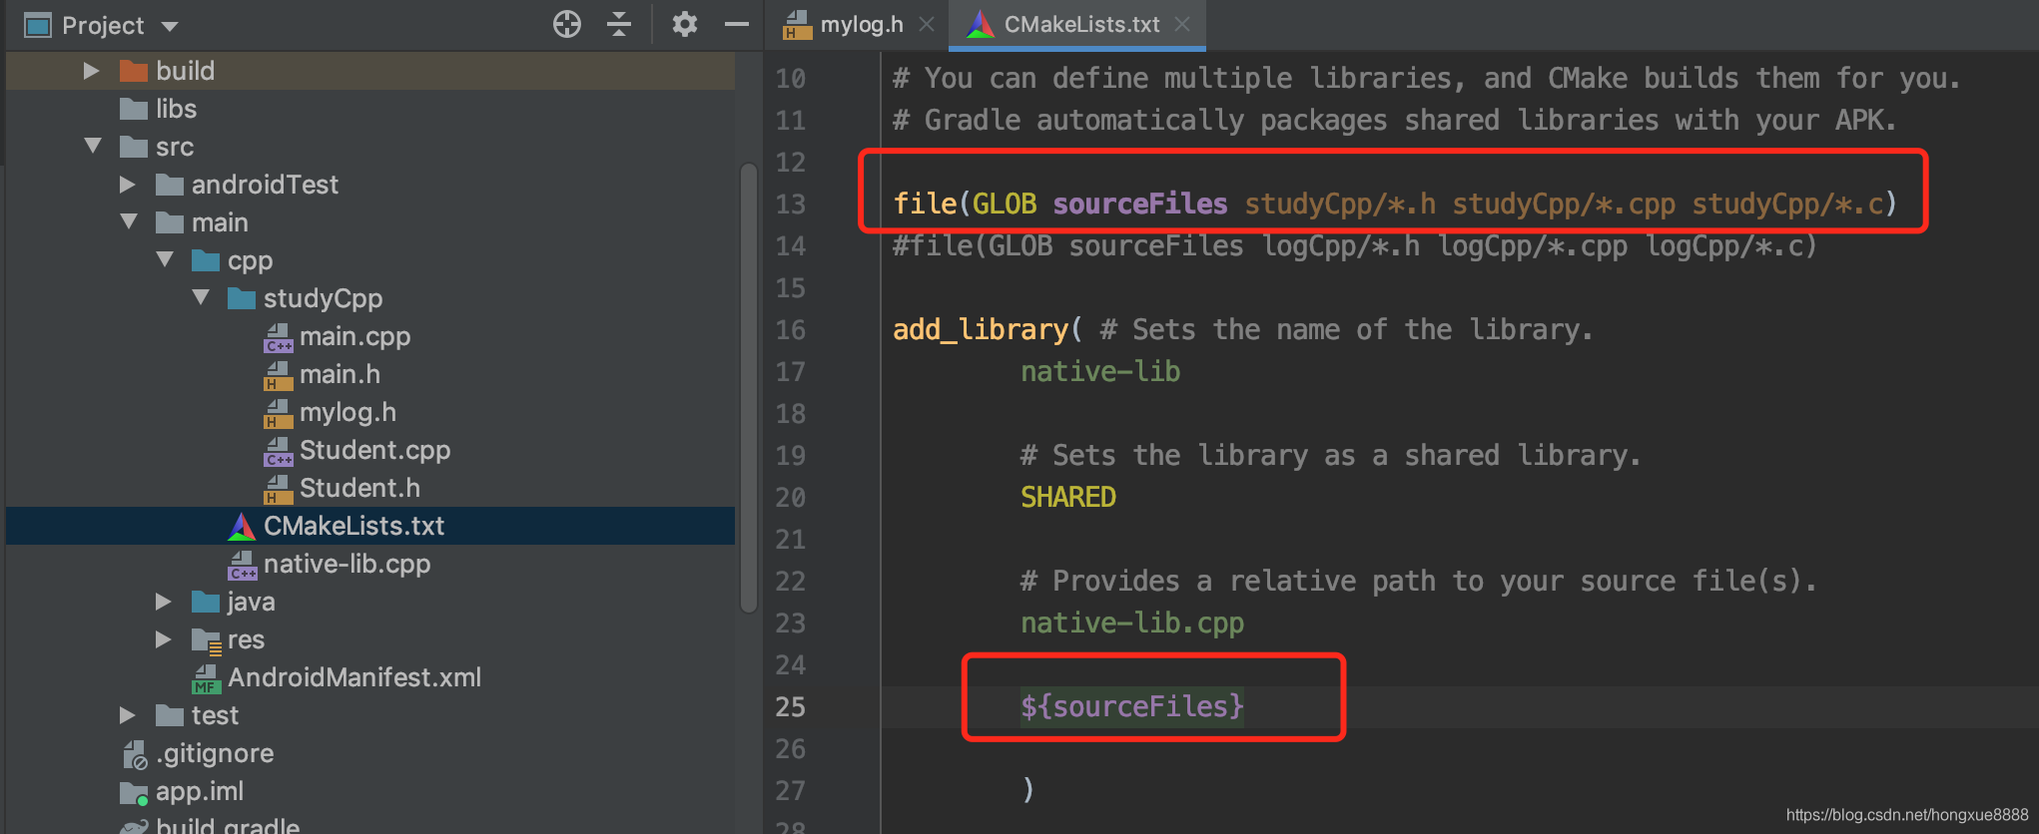Select the src folder row
Viewport: 2039px width, 834px height.
point(370,147)
